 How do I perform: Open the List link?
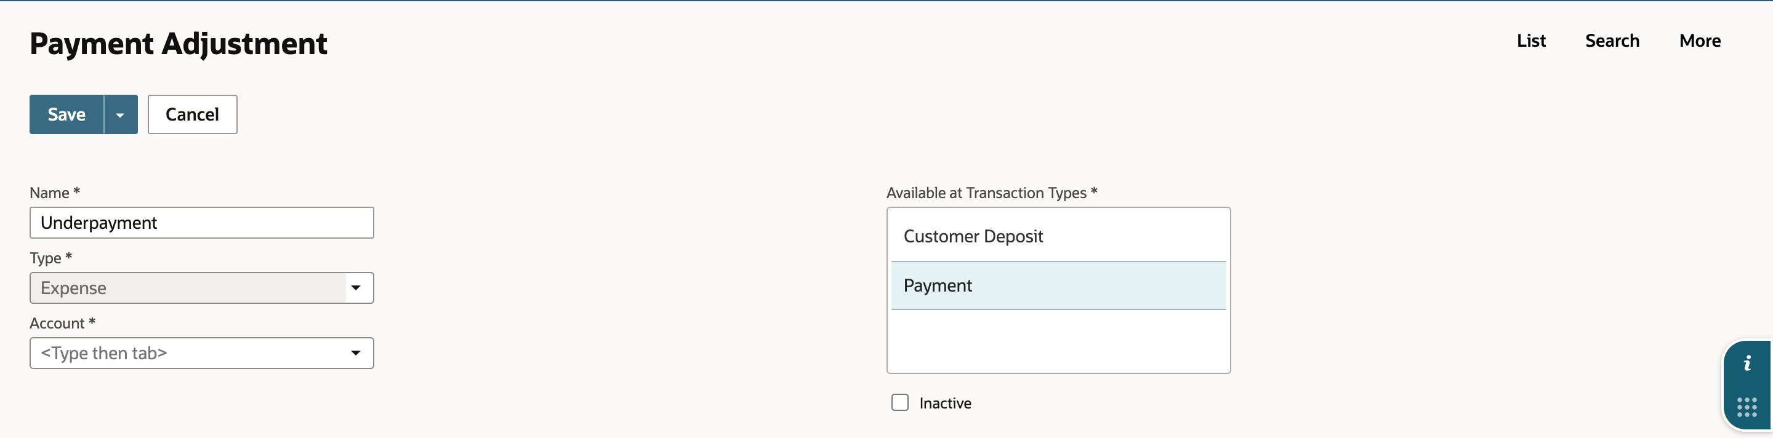point(1530,41)
